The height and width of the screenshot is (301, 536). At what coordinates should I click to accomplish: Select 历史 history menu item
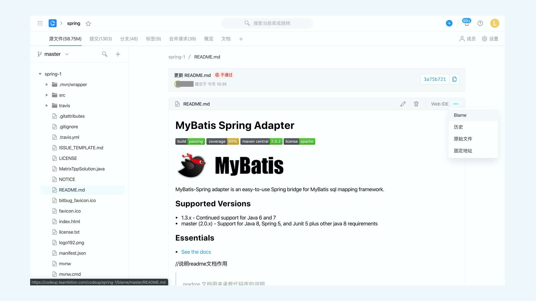tap(473, 127)
